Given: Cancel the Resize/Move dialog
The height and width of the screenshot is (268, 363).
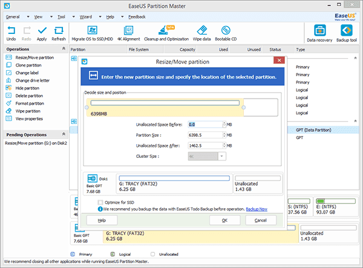Looking at the screenshot, I should (x=261, y=220).
